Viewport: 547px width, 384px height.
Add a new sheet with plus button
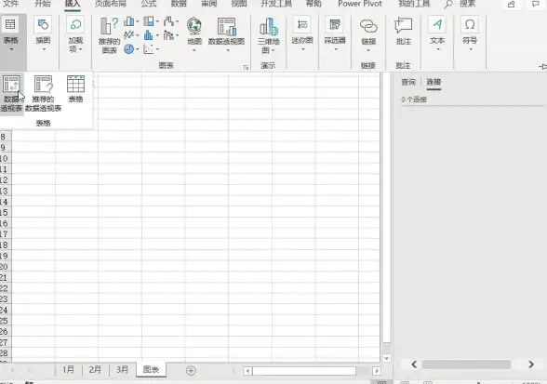(191, 370)
